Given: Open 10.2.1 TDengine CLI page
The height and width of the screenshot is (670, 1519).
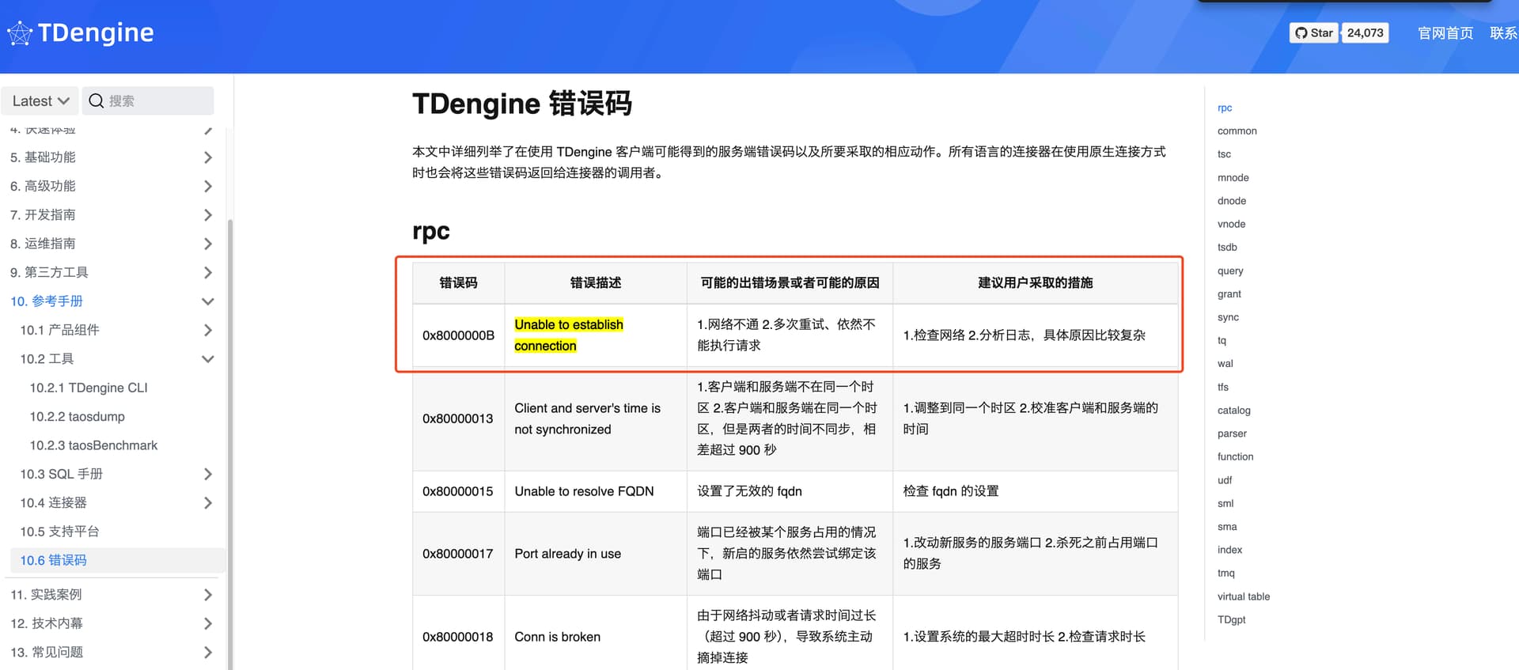Looking at the screenshot, I should 89,388.
